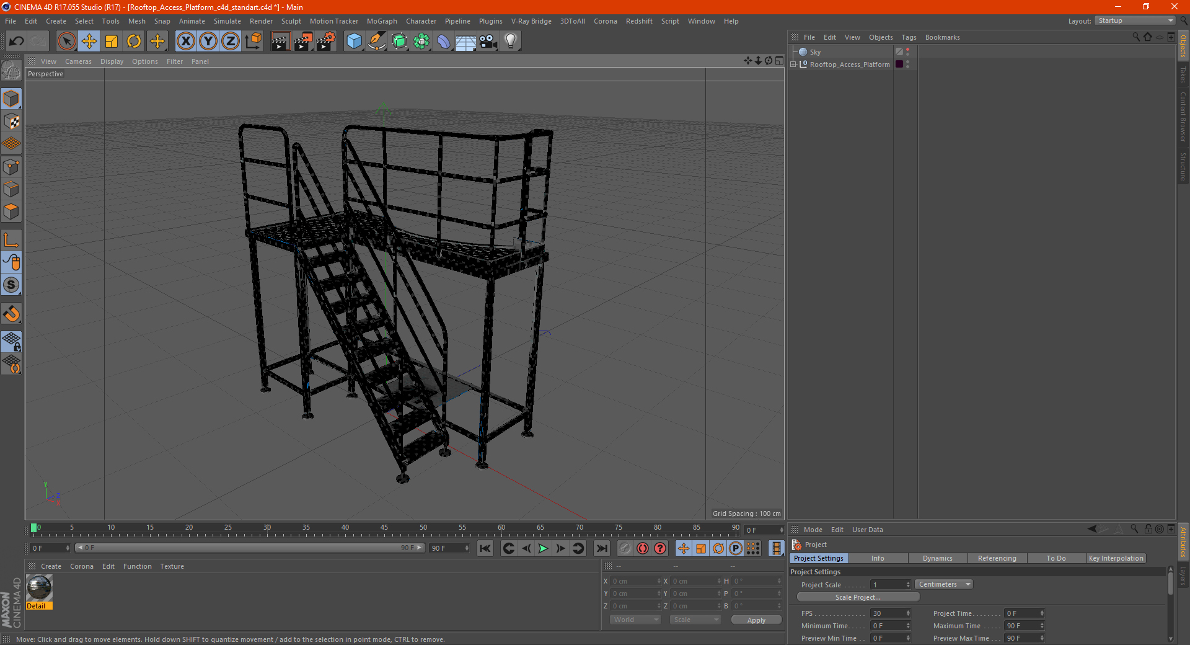The image size is (1190, 645).
Task: Open the Simulate menu
Action: (x=227, y=21)
